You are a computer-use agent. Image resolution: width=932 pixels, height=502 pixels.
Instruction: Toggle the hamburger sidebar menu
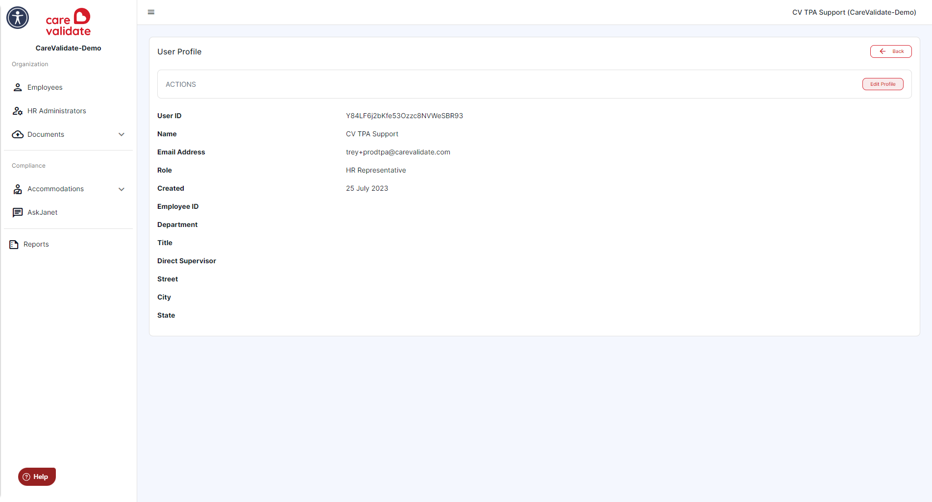[151, 12]
